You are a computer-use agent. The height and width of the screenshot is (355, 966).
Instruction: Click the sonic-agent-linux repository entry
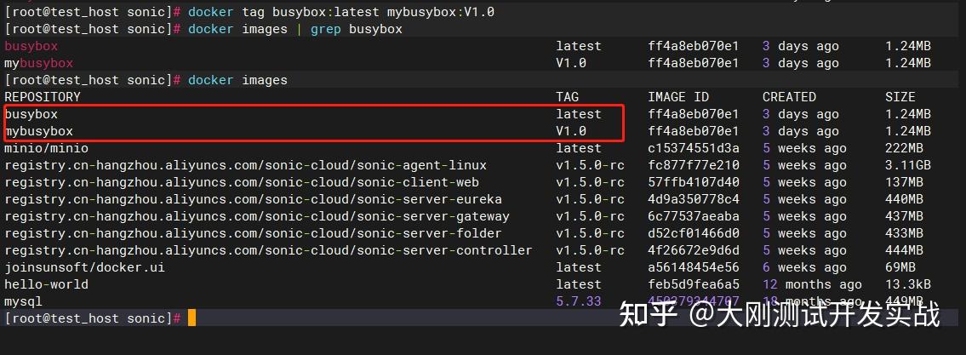tap(245, 165)
